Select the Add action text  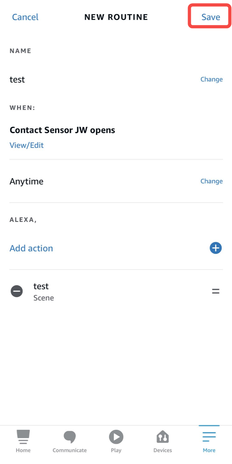tap(31, 248)
